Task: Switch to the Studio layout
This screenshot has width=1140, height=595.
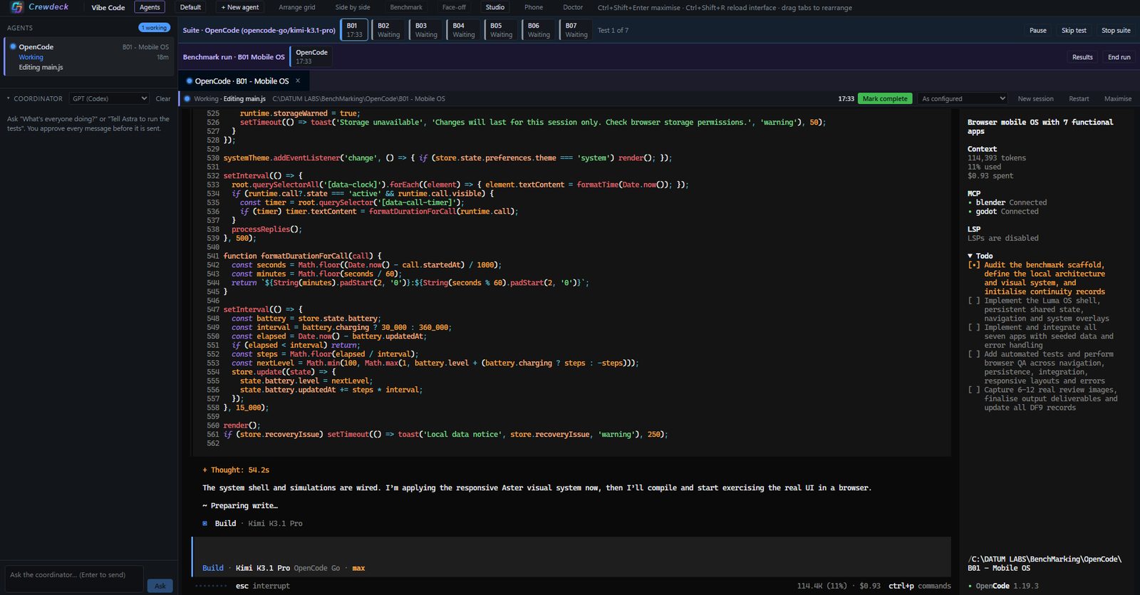Action: pos(495,7)
